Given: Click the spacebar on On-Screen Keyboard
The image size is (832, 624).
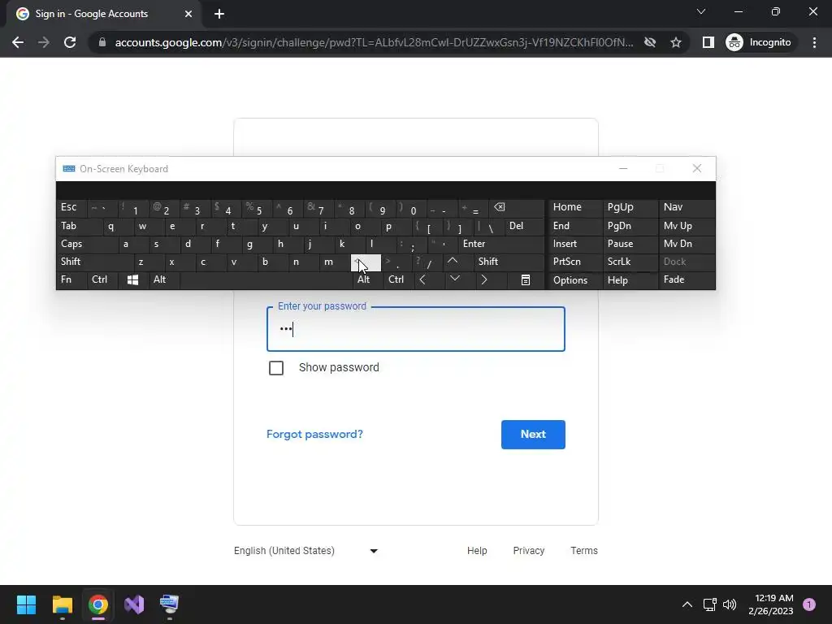Looking at the screenshot, I should (x=266, y=279).
